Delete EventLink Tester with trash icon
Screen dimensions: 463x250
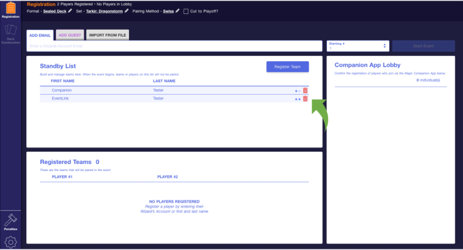305,99
